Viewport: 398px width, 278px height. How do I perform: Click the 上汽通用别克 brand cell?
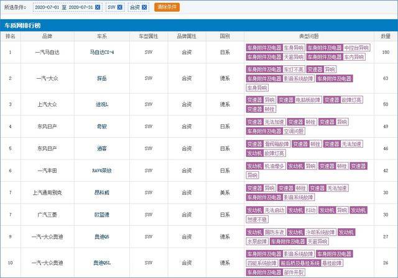[47, 192]
